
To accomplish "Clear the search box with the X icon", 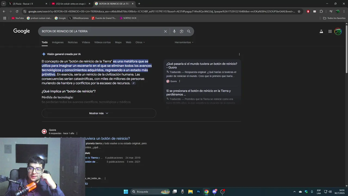I will 165,31.
